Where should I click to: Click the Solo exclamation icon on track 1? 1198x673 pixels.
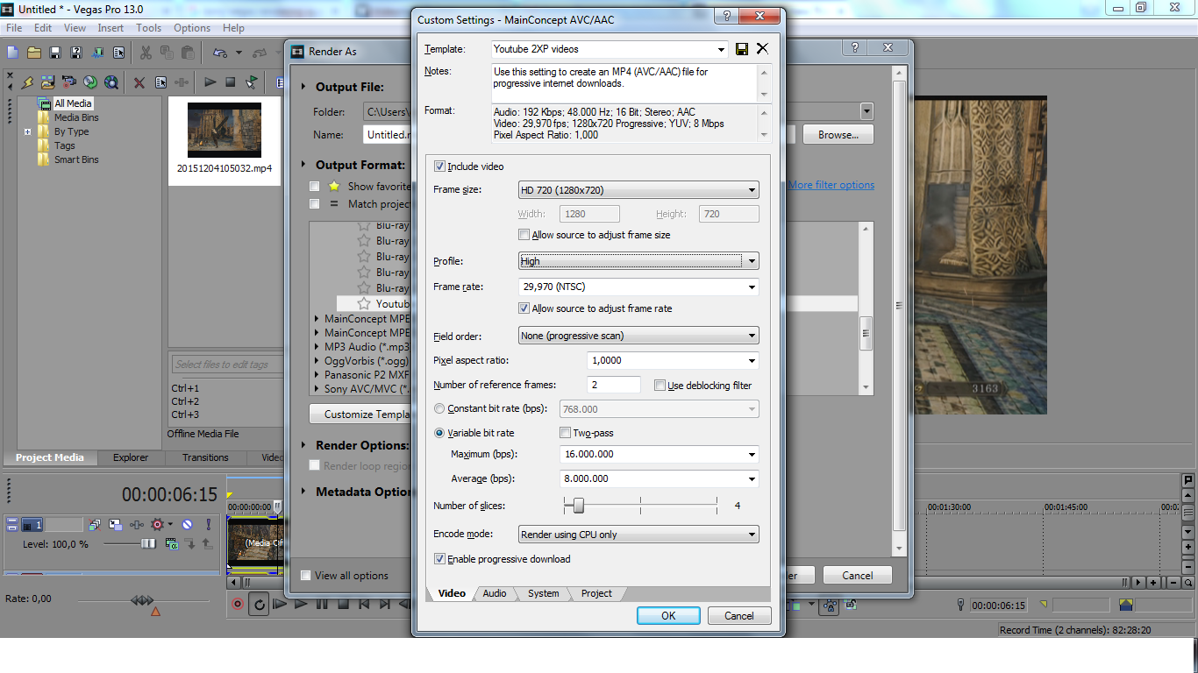pos(208,524)
